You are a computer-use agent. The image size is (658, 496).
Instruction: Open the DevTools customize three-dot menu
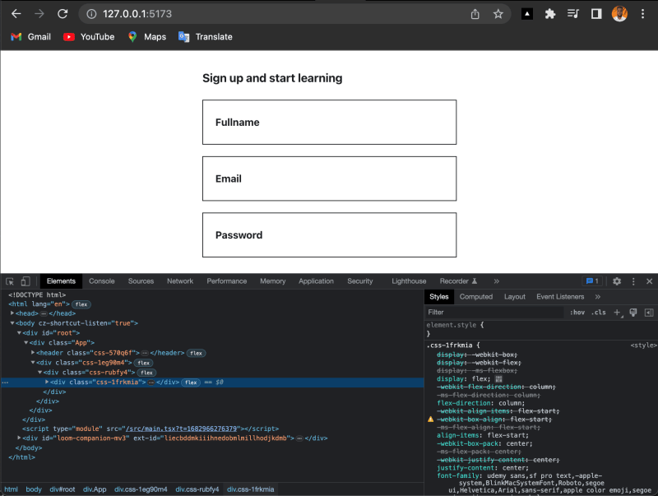coord(633,281)
